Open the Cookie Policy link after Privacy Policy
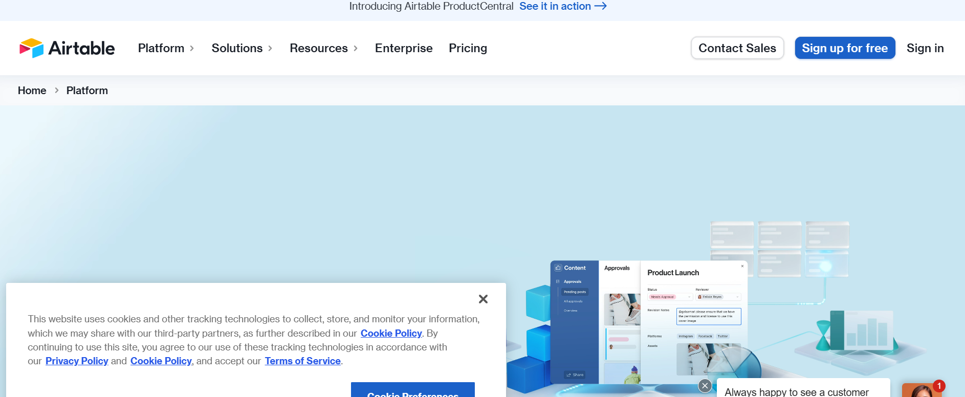This screenshot has width=965, height=397. coord(161,361)
